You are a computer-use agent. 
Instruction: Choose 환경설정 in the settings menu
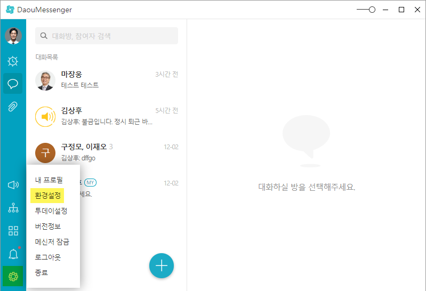[x=47, y=196]
